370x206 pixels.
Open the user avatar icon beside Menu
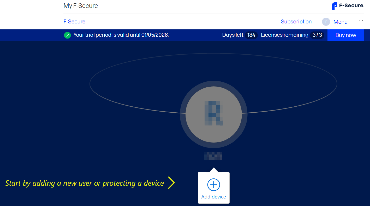[326, 22]
